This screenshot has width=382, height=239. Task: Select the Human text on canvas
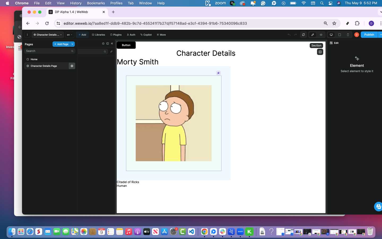122,186
